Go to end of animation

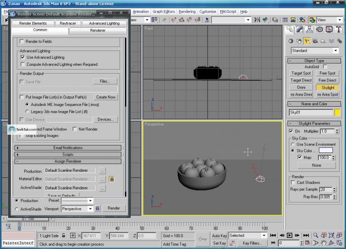306,235
